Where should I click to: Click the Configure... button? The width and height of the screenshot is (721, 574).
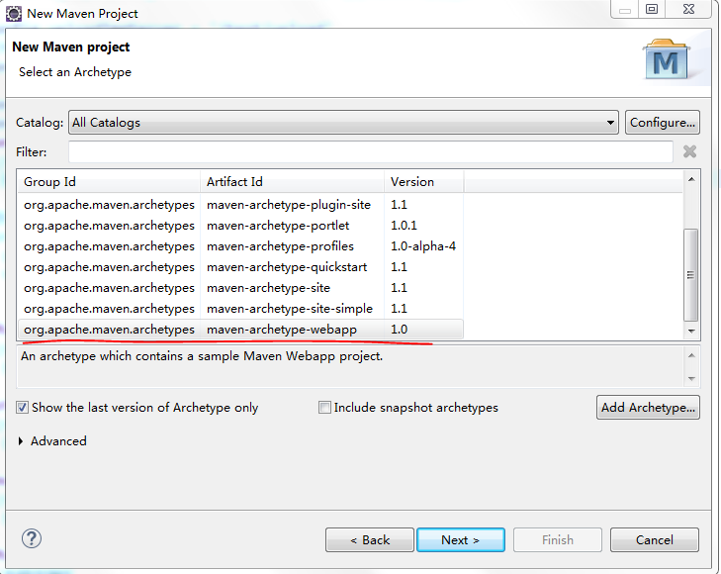click(x=662, y=123)
